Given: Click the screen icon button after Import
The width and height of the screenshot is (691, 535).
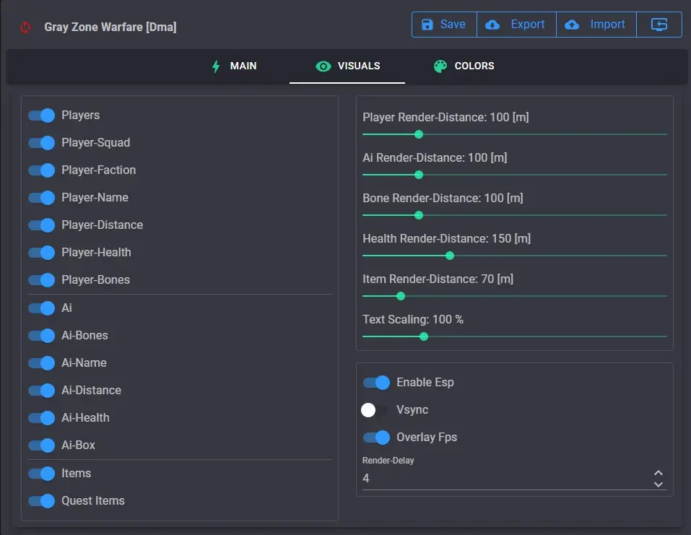Looking at the screenshot, I should pyautogui.click(x=659, y=25).
